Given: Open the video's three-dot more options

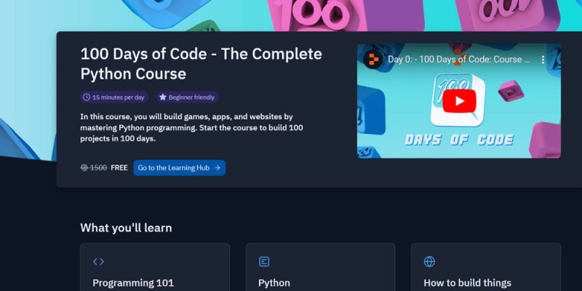Looking at the screenshot, I should pyautogui.click(x=543, y=60).
